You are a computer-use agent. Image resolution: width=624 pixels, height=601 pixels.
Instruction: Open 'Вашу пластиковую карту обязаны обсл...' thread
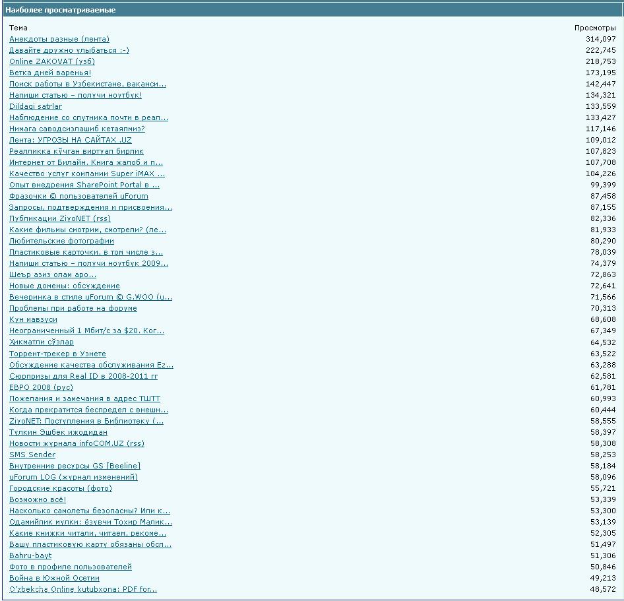pos(90,544)
